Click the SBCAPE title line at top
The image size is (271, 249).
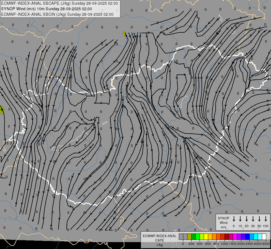point(60,3)
